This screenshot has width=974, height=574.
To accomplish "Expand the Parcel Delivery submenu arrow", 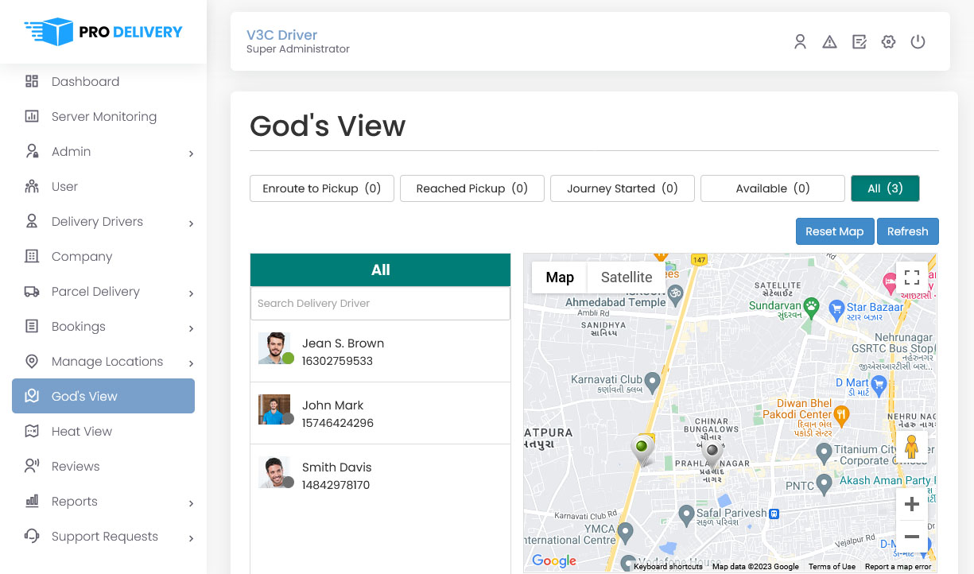I will 191,293.
